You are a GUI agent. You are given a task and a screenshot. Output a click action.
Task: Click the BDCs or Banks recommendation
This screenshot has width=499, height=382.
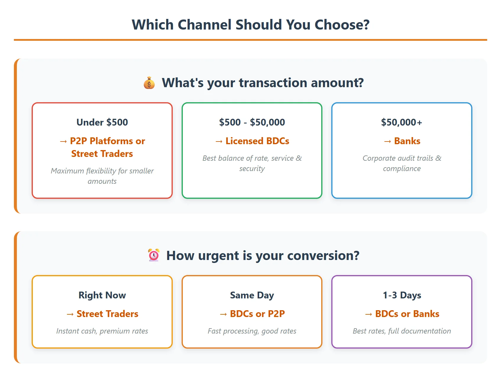[x=402, y=314]
